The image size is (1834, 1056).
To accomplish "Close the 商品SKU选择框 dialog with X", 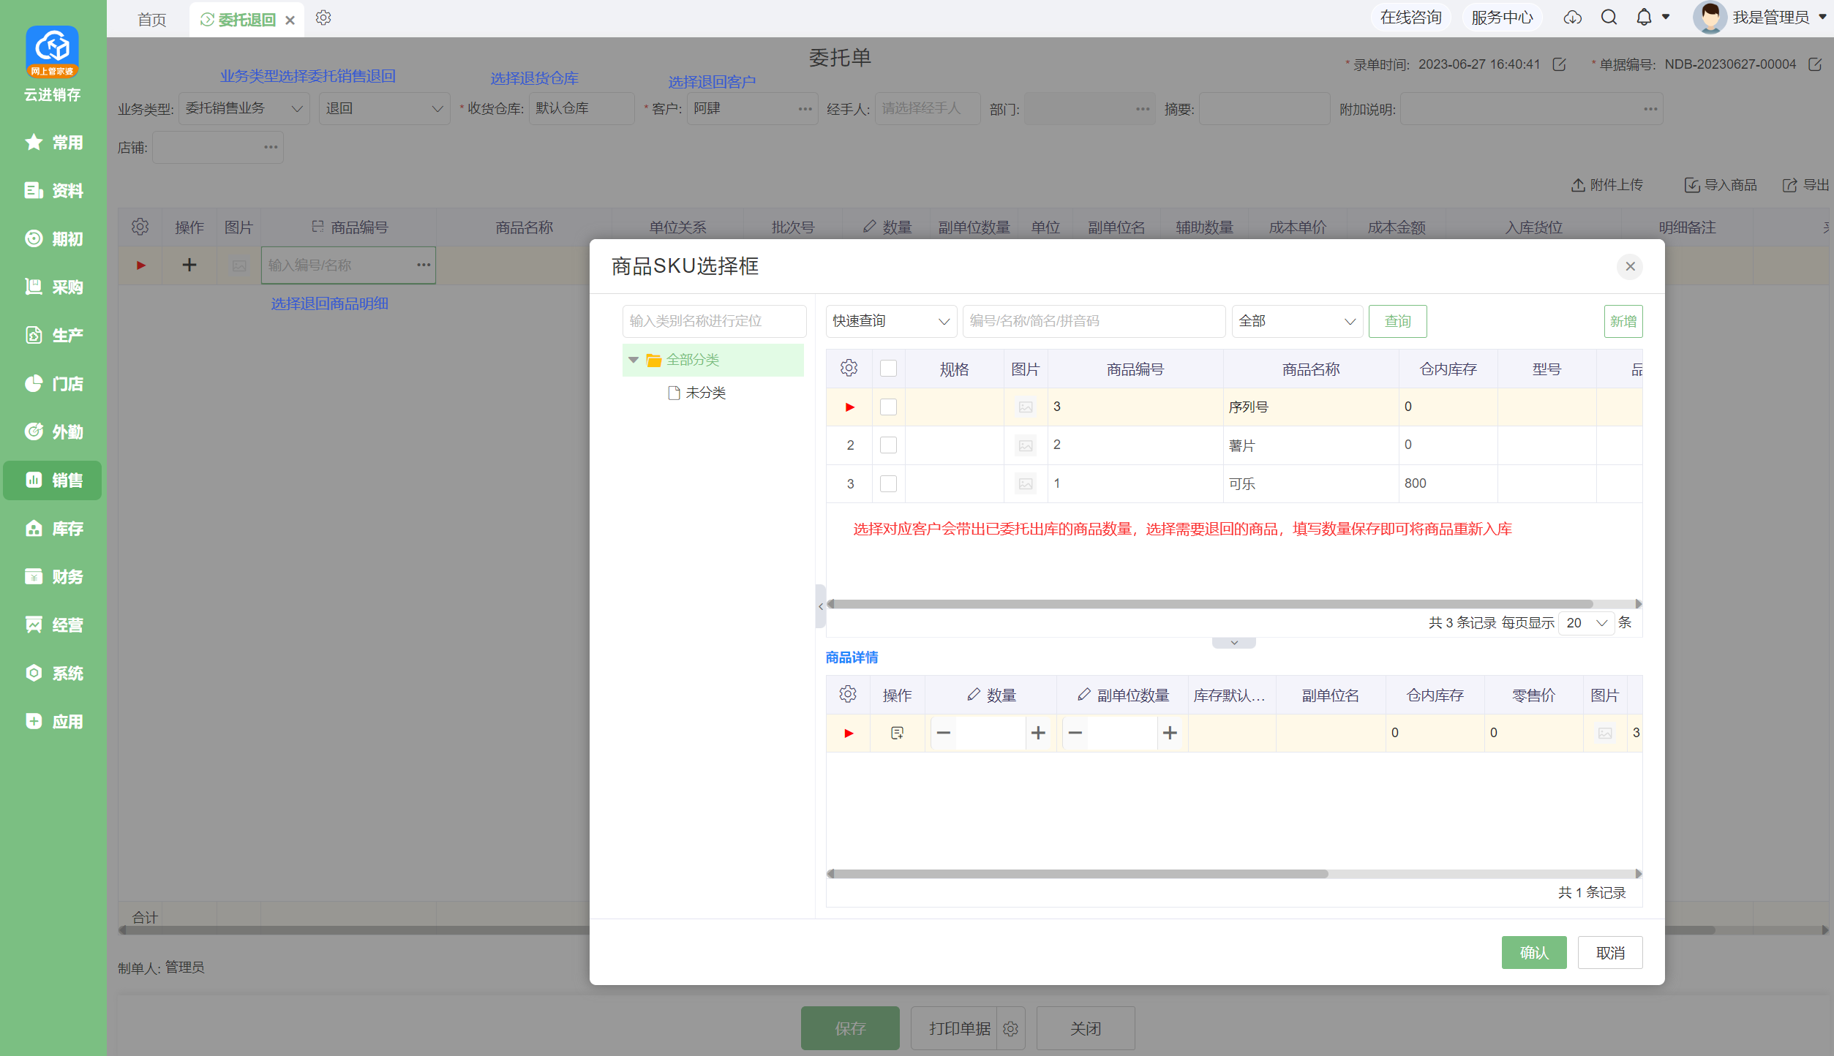I will click(x=1630, y=267).
